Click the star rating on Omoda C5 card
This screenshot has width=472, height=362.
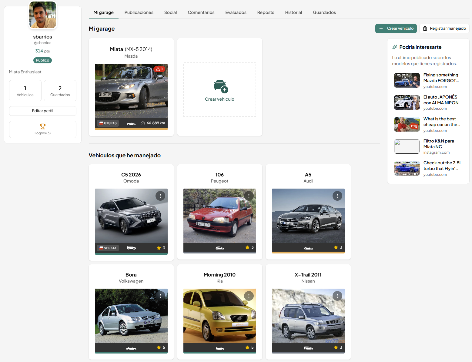click(161, 248)
